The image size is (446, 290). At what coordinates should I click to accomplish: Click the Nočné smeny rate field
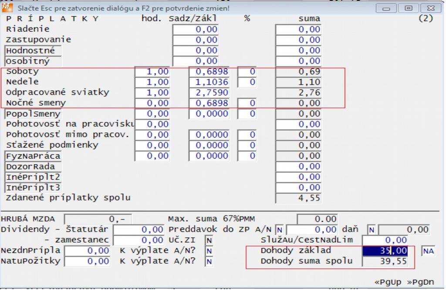click(x=209, y=103)
